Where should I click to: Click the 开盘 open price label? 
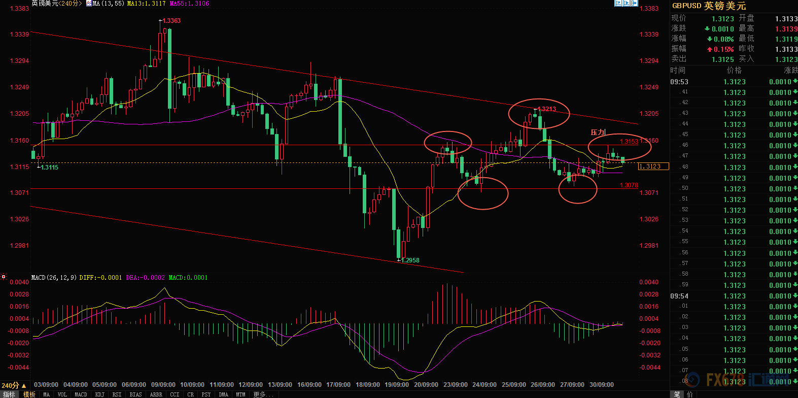pyautogui.click(x=746, y=18)
